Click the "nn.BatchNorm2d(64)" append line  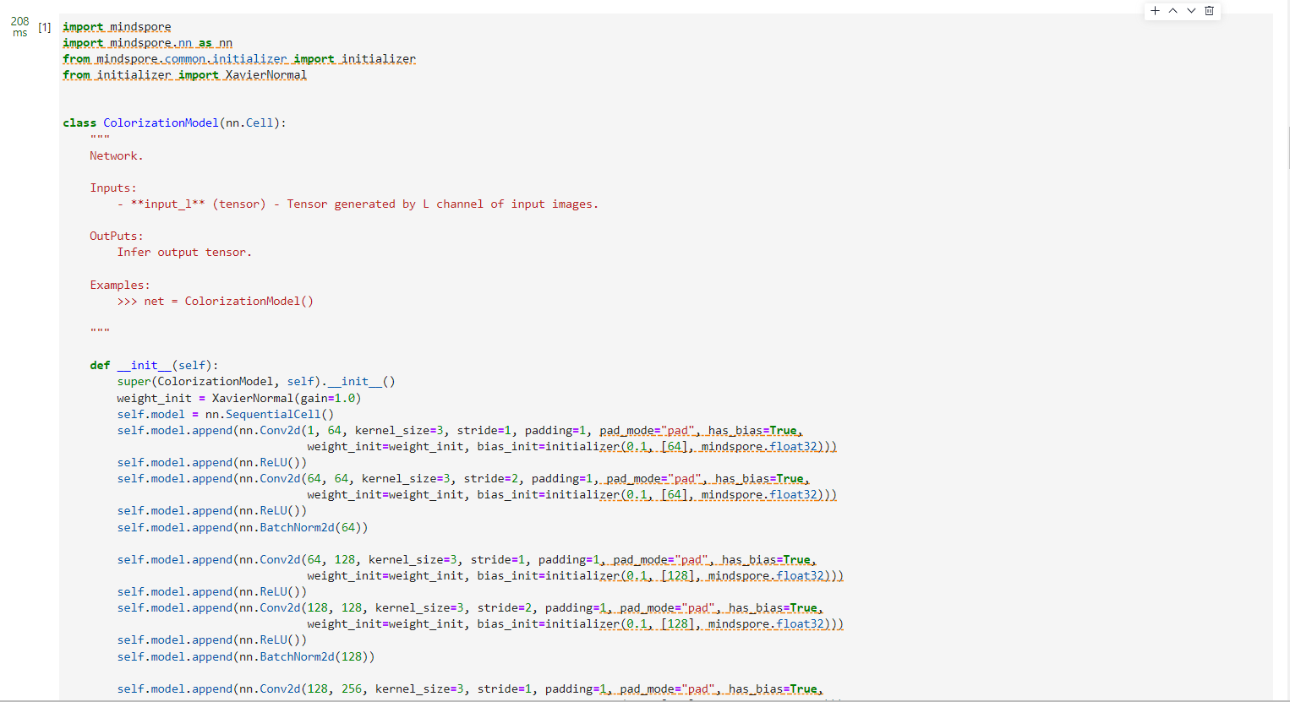pos(243,528)
